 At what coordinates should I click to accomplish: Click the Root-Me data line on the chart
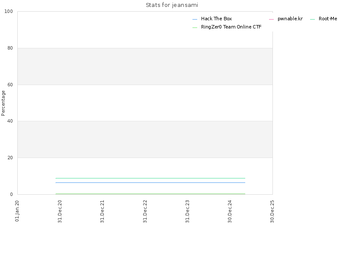150,178
